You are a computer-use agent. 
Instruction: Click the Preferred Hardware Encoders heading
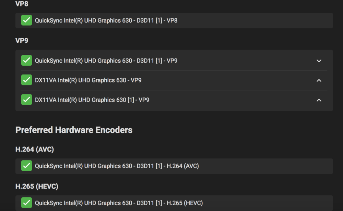point(74,130)
